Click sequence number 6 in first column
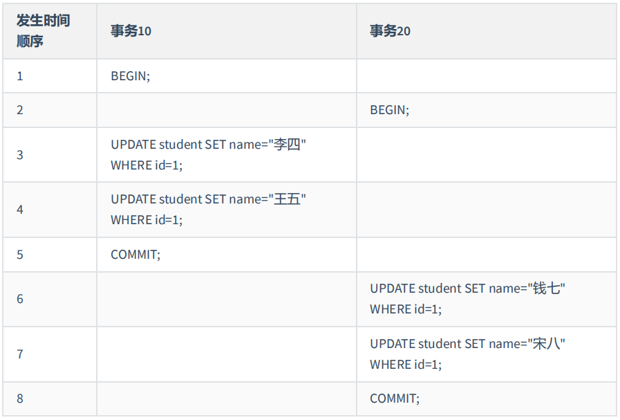 pyautogui.click(x=20, y=299)
